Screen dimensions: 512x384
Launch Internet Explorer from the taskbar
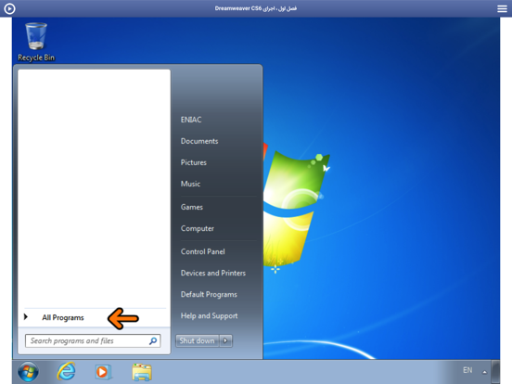66,372
